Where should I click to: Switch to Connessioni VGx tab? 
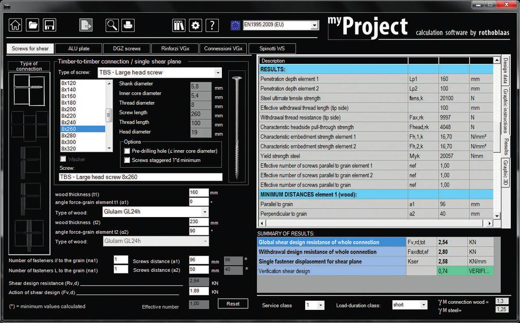click(x=223, y=48)
